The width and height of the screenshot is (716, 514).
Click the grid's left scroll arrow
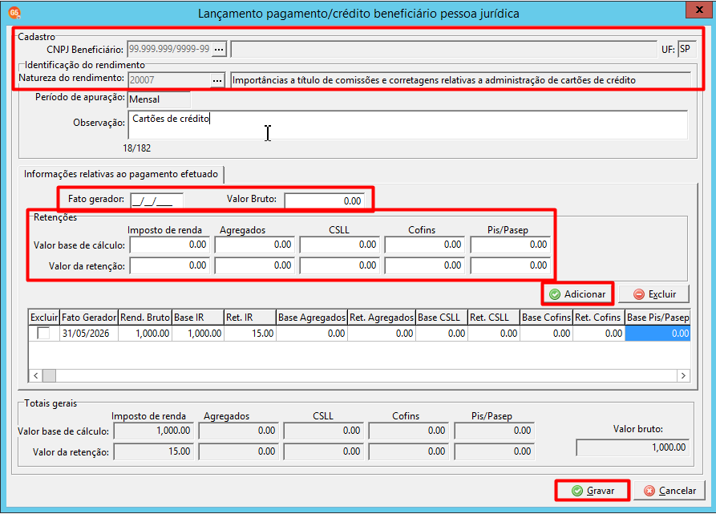pyautogui.click(x=35, y=376)
